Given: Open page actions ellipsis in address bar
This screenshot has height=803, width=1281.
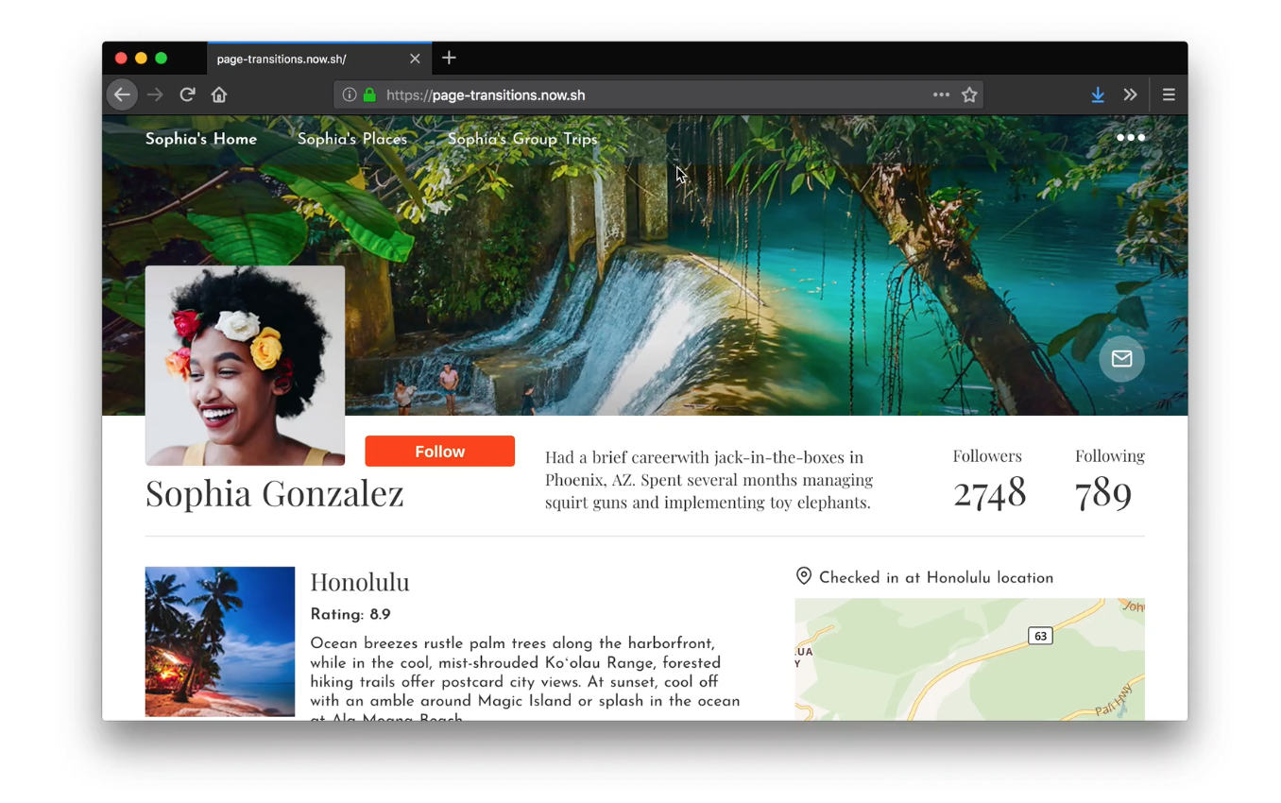Looking at the screenshot, I should pos(941,94).
